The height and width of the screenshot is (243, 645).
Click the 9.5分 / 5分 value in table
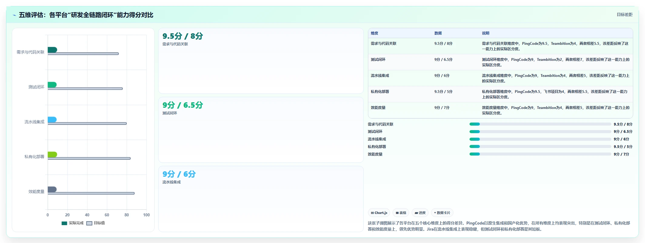(x=443, y=92)
